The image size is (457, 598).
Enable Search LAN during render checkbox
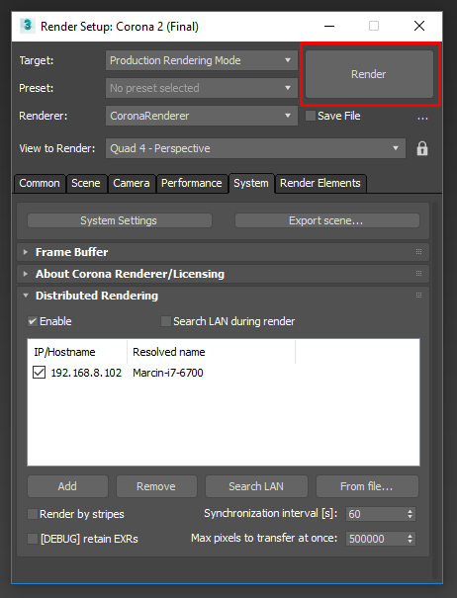(x=166, y=321)
